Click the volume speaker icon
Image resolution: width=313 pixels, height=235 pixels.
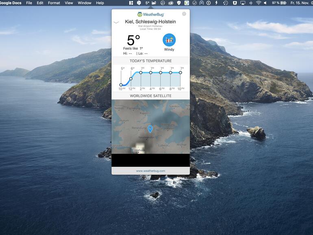265,3
